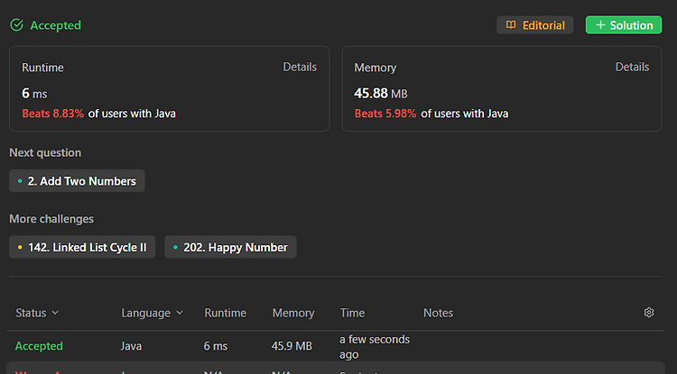Click the plus icon on Solution button

pos(600,25)
